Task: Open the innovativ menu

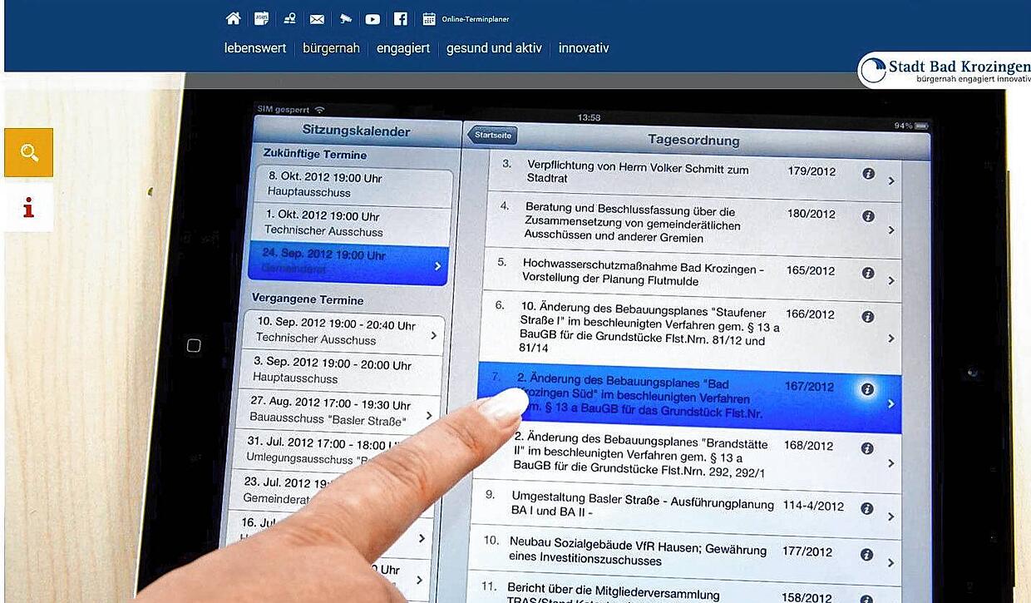Action: tap(584, 48)
